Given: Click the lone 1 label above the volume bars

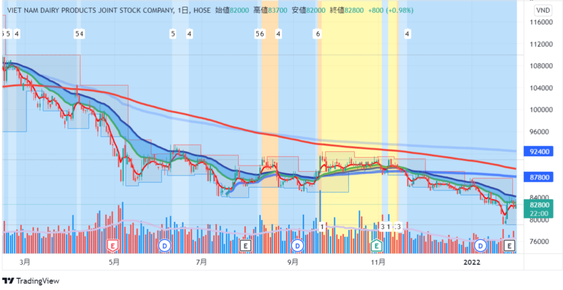Looking at the screenshot, I should click(322, 226).
